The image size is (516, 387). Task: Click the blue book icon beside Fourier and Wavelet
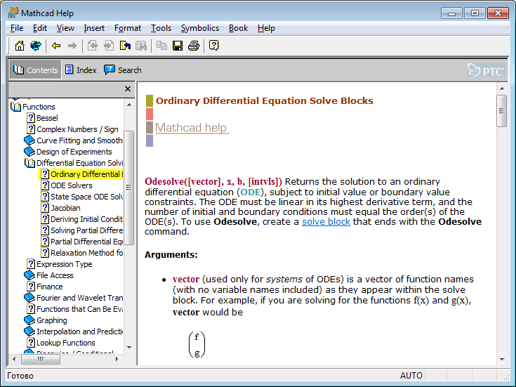(29, 298)
